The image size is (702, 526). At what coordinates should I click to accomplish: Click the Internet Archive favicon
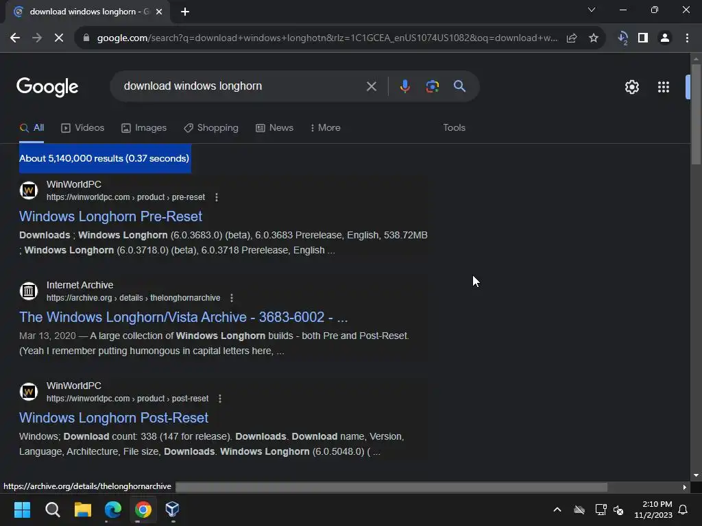point(29,291)
